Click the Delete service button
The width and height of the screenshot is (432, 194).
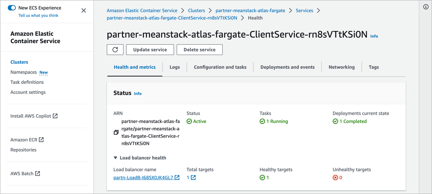click(x=199, y=50)
